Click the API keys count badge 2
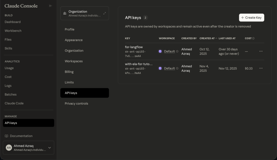277x160 pixels. 145,18
